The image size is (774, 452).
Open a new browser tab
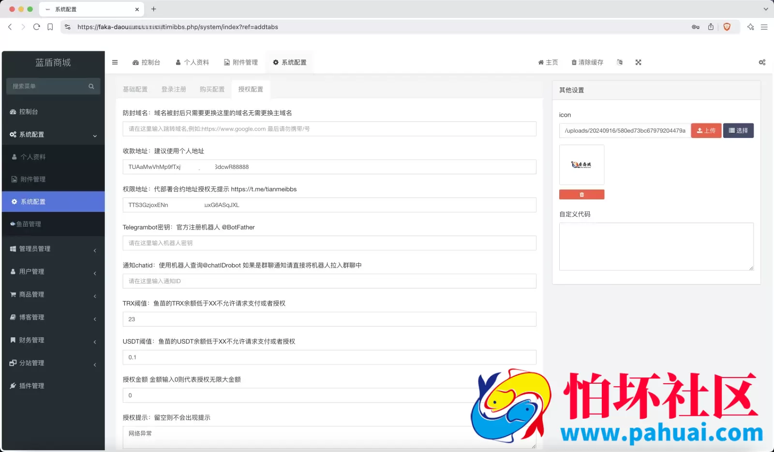coord(153,9)
